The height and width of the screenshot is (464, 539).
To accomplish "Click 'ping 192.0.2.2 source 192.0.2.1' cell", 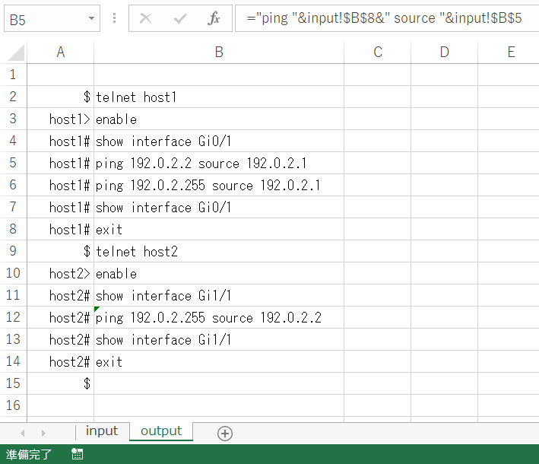I will click(219, 163).
